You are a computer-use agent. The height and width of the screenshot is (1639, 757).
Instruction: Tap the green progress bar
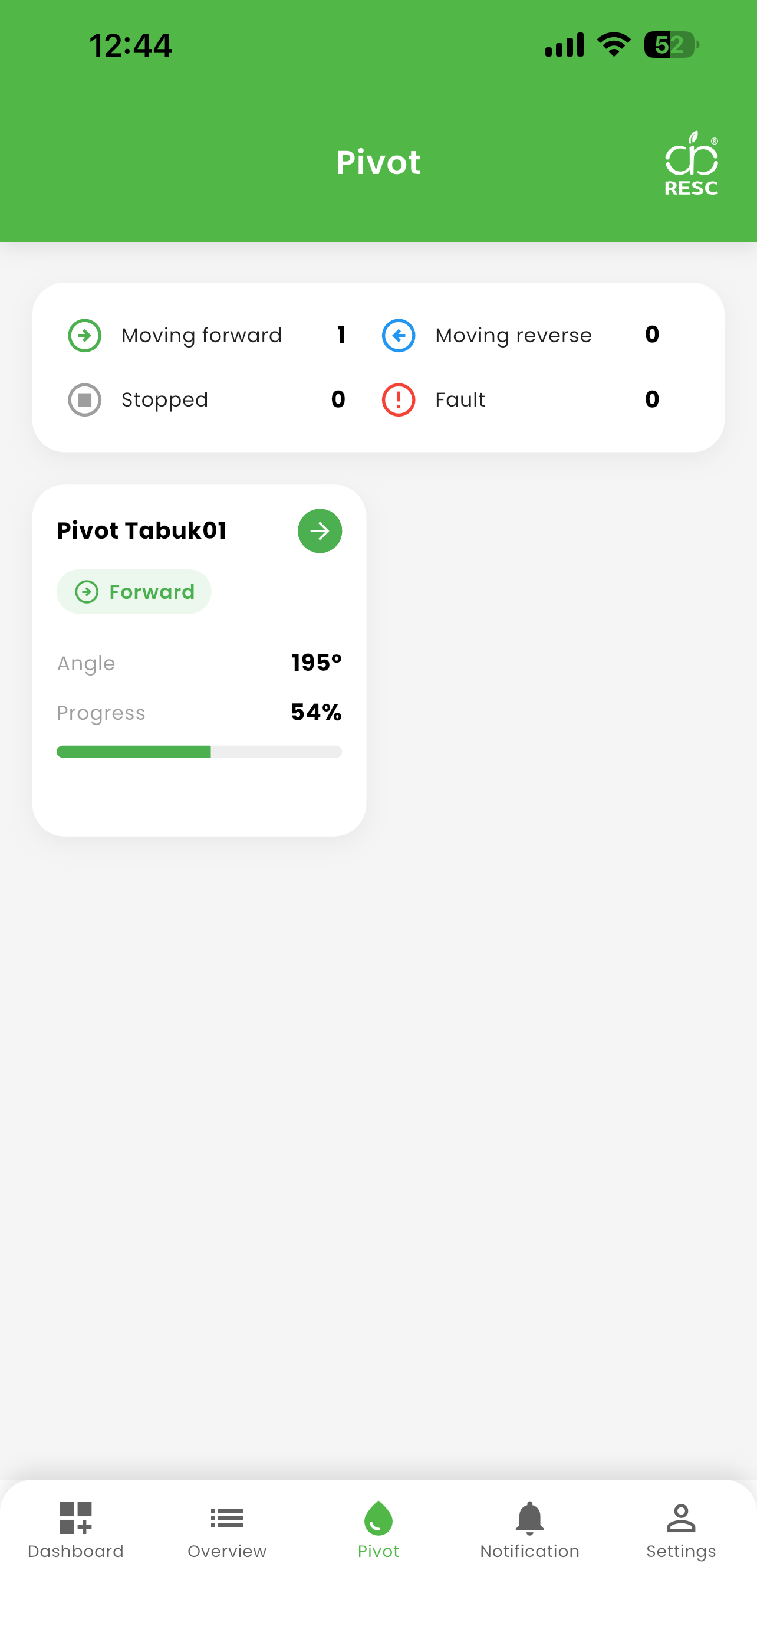coord(199,752)
